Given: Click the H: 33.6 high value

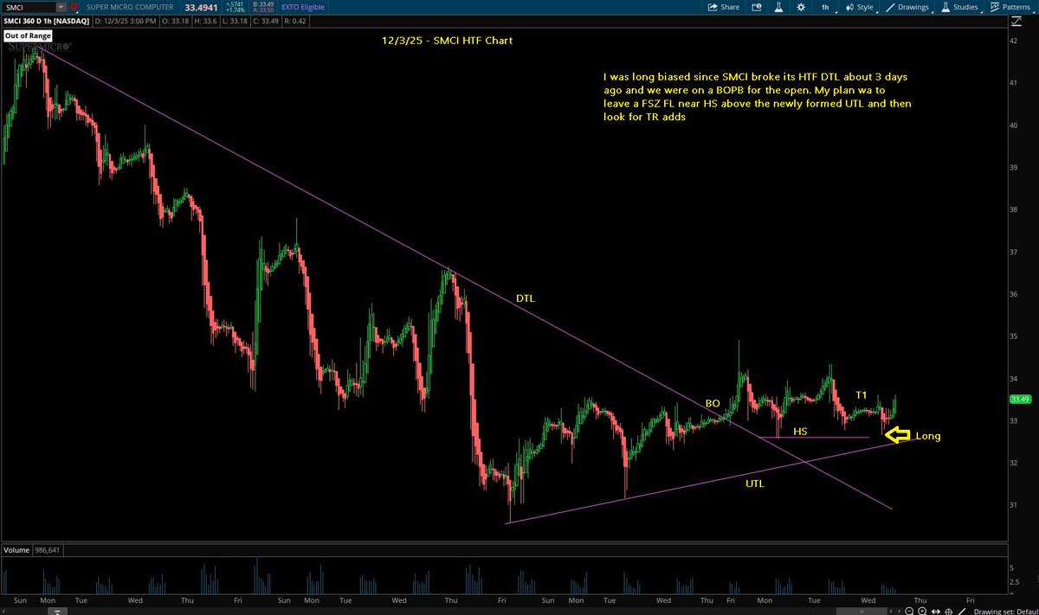Looking at the screenshot, I should tap(205, 21).
